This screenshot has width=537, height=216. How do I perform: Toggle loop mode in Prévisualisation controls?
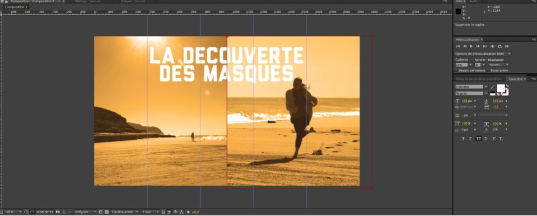point(500,46)
